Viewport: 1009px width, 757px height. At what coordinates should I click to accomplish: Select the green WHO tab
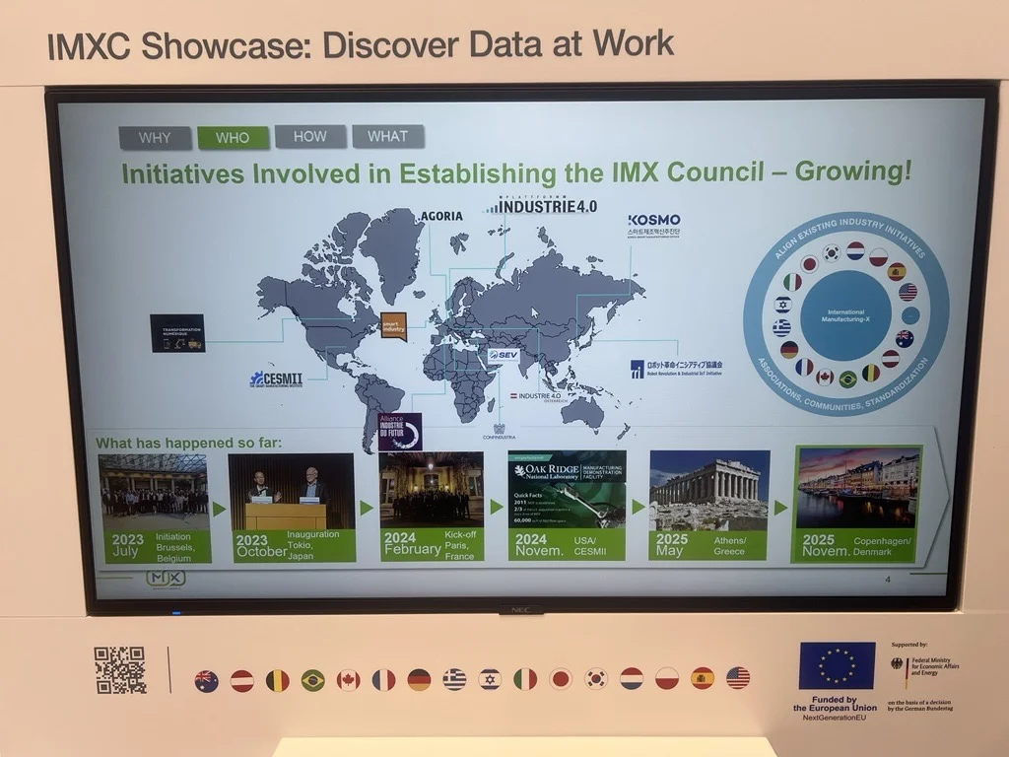(x=233, y=138)
